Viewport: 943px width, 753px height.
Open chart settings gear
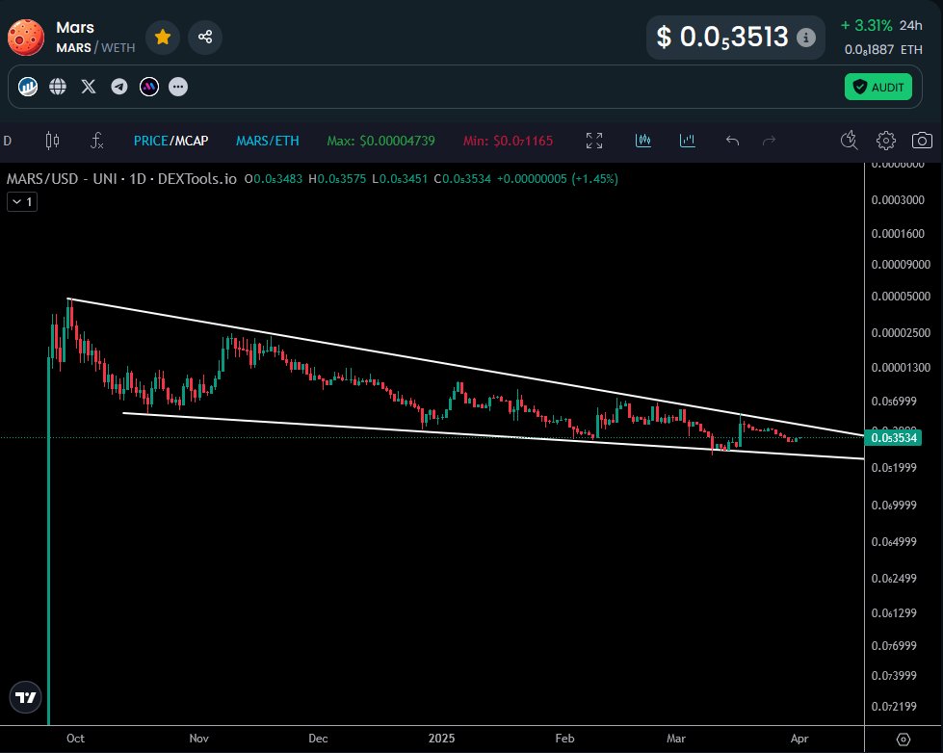pyautogui.click(x=885, y=141)
